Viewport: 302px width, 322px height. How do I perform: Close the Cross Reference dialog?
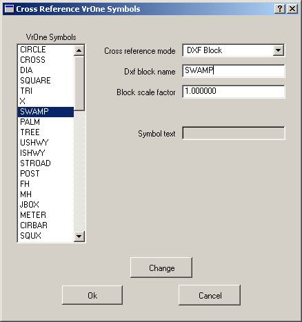coord(292,9)
